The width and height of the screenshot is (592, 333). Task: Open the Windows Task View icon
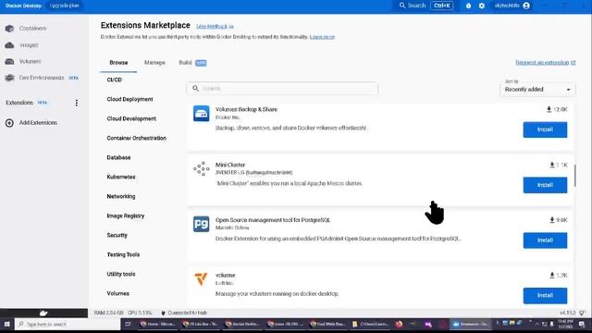(x=128, y=324)
